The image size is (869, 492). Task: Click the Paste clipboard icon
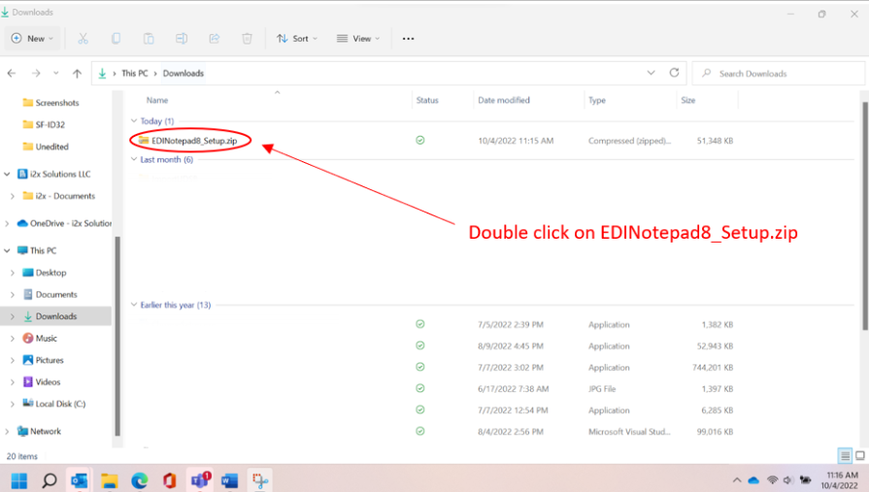coord(149,38)
